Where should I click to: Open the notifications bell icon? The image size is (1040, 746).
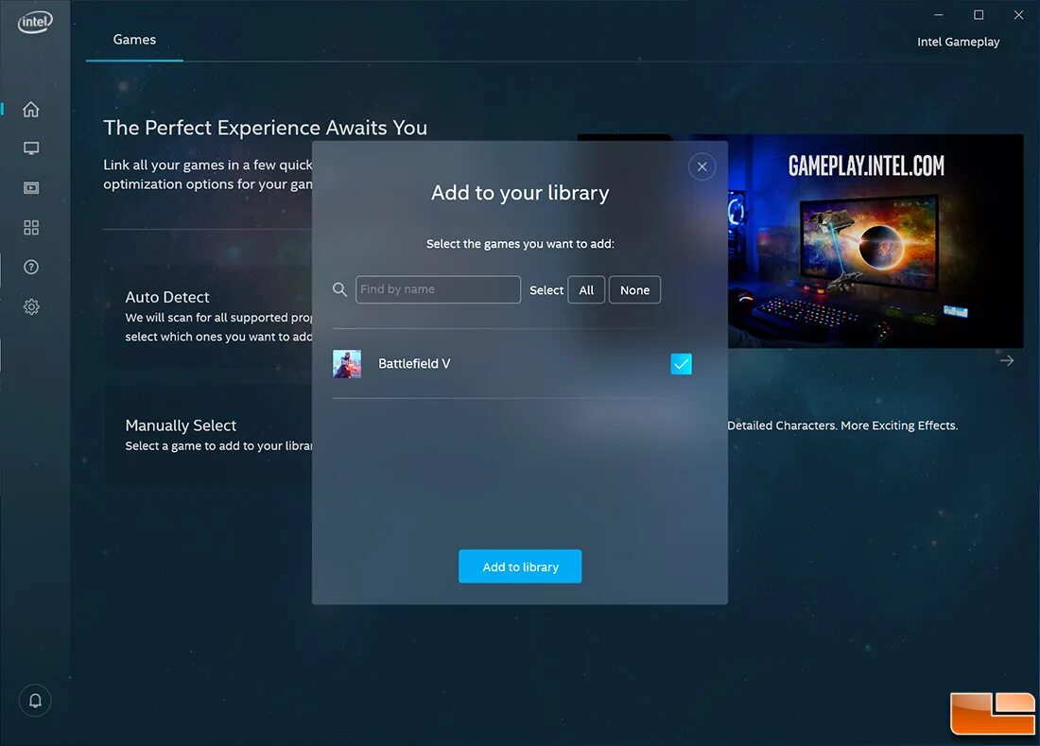pyautogui.click(x=35, y=701)
